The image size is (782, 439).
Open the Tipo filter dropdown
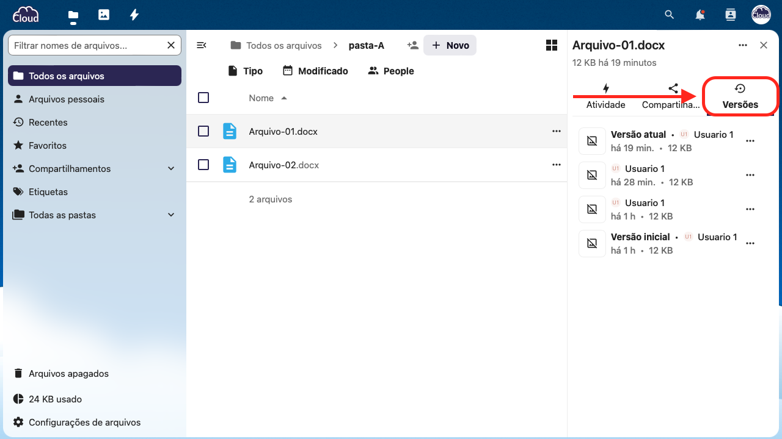point(245,71)
